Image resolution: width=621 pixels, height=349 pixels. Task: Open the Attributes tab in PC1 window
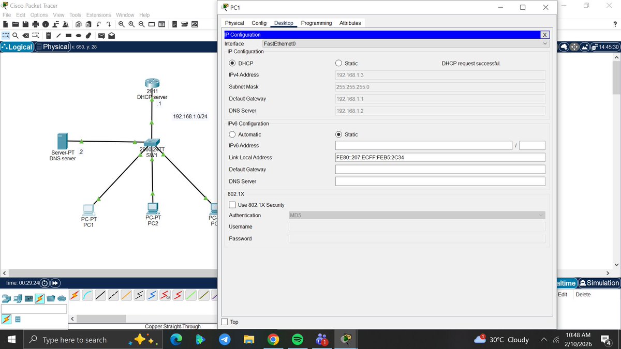[x=350, y=23]
